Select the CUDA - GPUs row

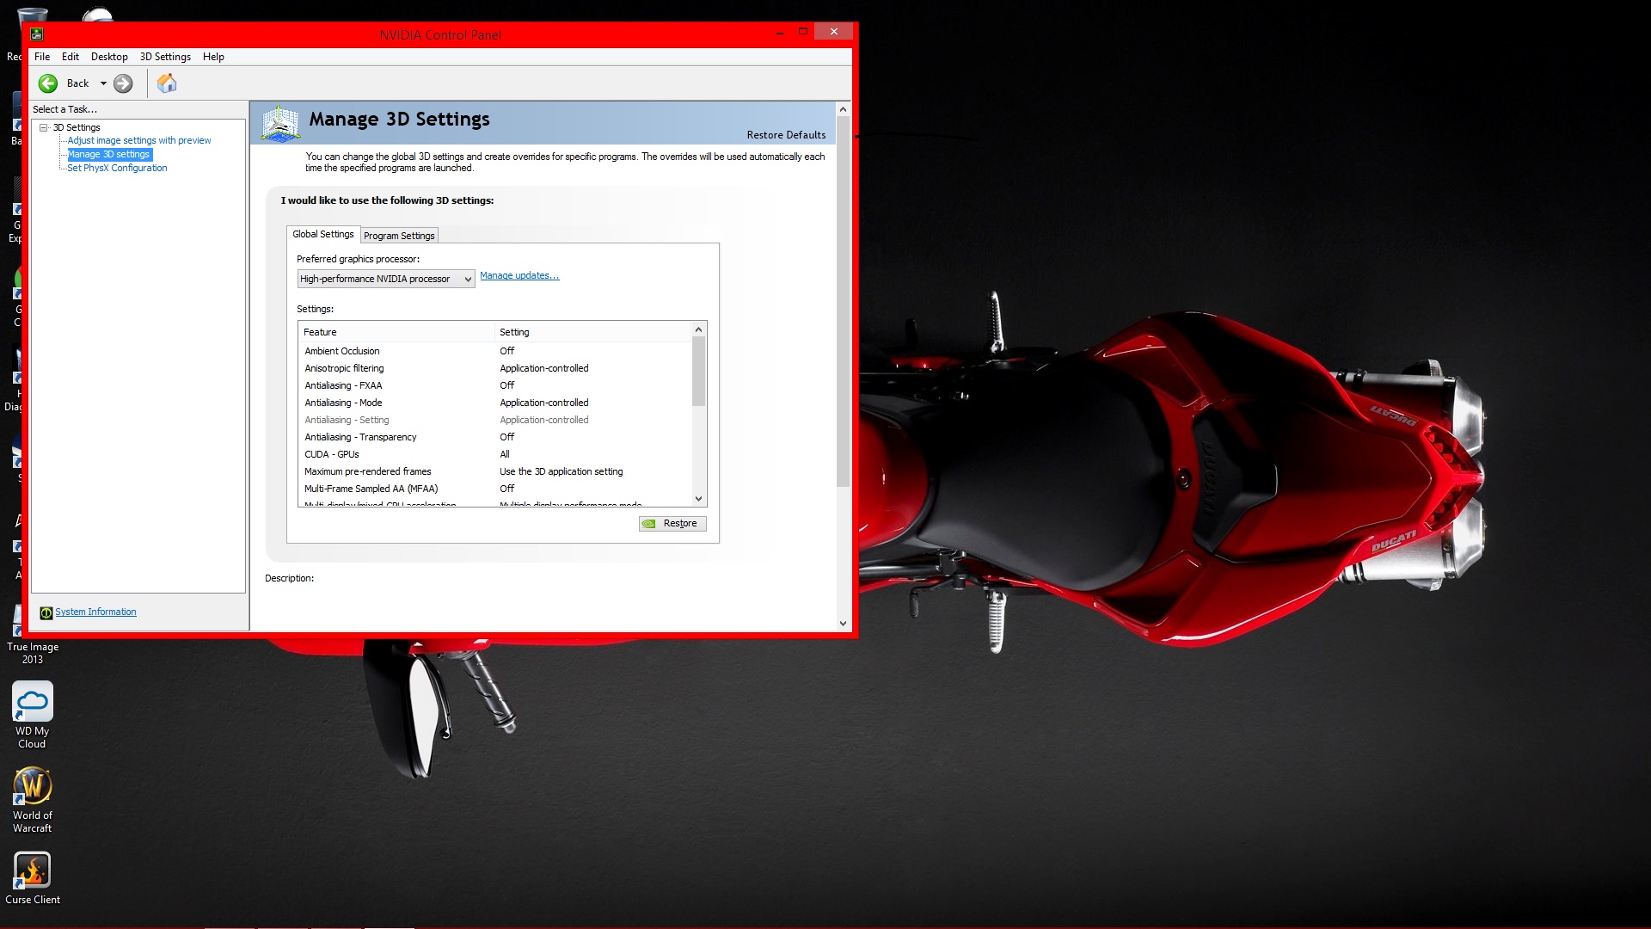pos(495,454)
